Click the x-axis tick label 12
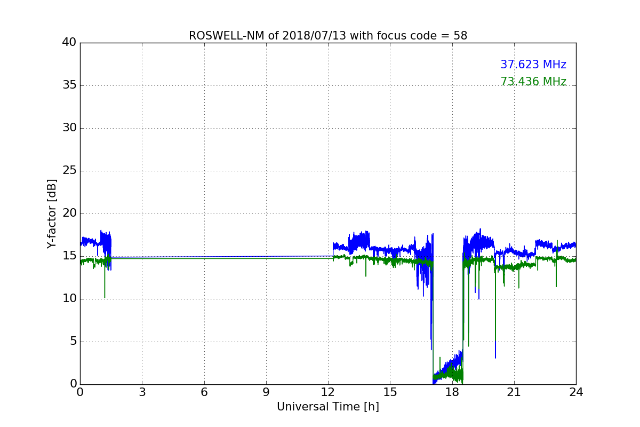This screenshot has height=427, width=640. click(x=328, y=392)
